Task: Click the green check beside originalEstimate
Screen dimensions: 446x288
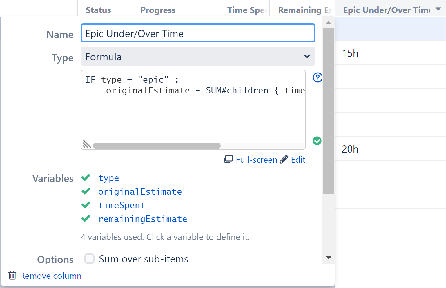Action: [86, 191]
